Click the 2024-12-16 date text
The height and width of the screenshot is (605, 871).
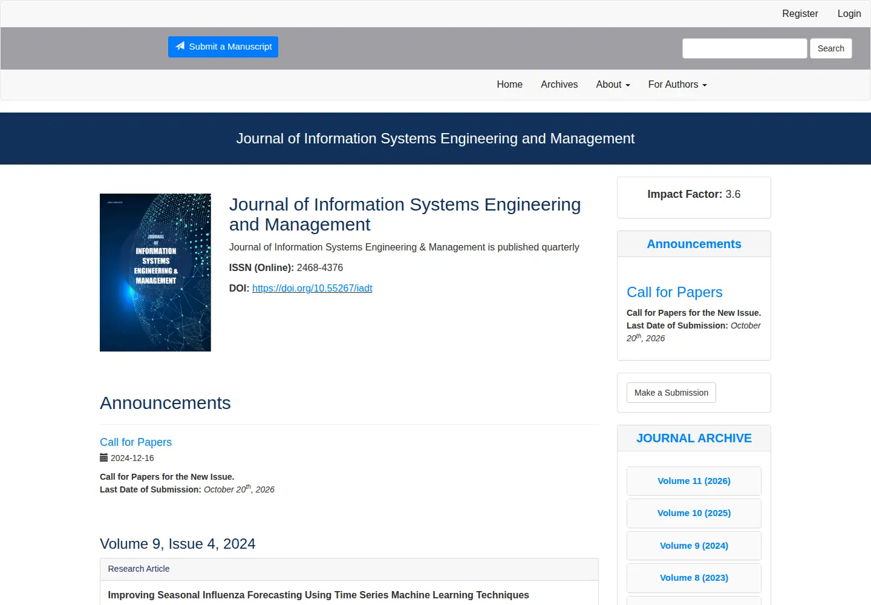click(132, 458)
